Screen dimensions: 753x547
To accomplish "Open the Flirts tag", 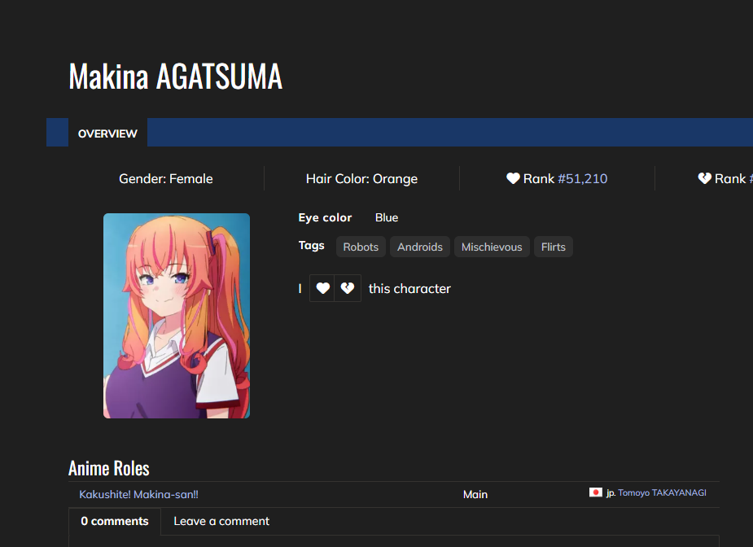I will [x=554, y=247].
